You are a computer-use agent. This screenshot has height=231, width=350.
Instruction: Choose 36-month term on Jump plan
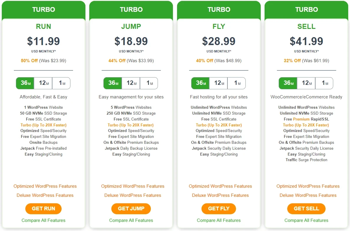[x=113, y=83]
